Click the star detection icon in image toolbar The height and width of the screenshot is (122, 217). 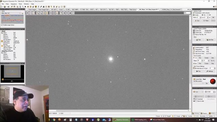tap(70, 13)
